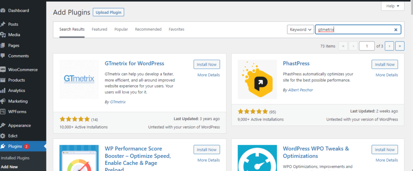The height and width of the screenshot is (171, 413).
Task: Click the Upload Plugin button
Action: pos(108,13)
